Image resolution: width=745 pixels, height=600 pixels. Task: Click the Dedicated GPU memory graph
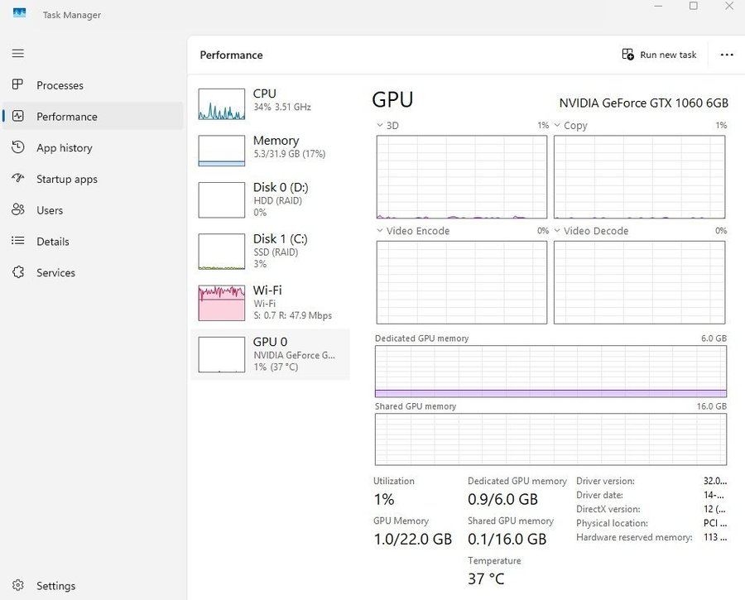pyautogui.click(x=550, y=372)
